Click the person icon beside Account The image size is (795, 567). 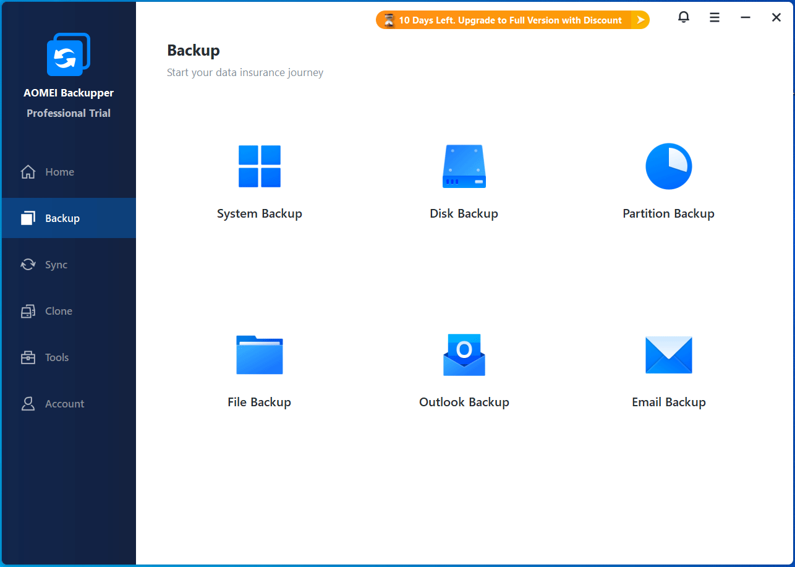[x=28, y=404]
